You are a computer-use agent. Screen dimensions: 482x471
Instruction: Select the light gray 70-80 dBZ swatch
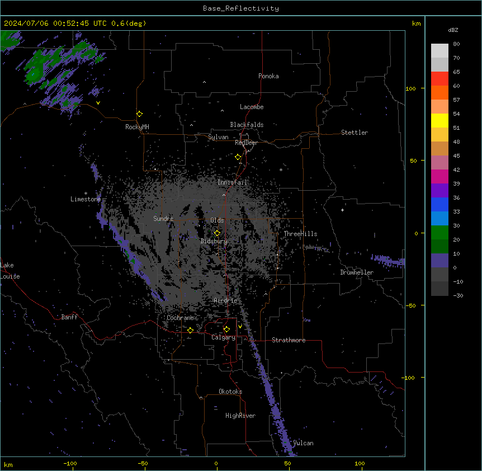tap(440, 51)
